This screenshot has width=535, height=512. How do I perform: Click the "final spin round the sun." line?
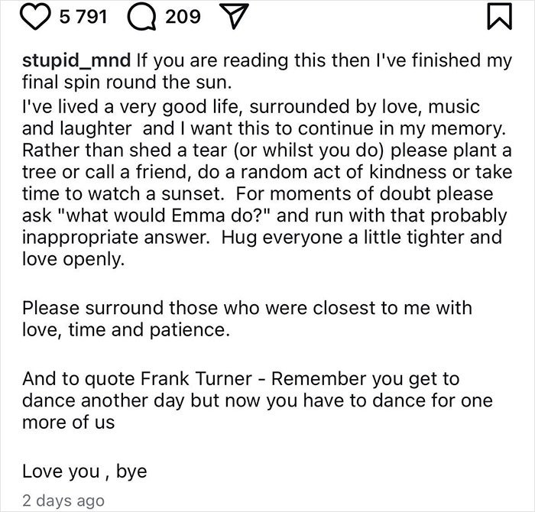127,83
